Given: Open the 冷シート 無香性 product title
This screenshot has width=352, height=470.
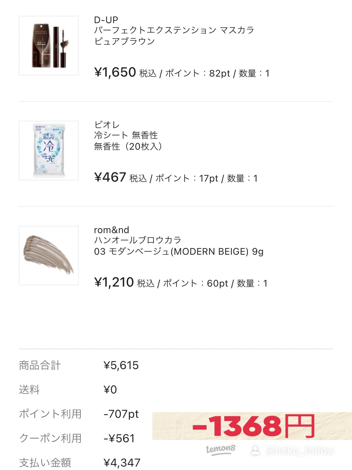Looking at the screenshot, I should [126, 135].
